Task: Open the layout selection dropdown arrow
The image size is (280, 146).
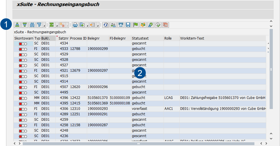Action: pyautogui.click(x=98, y=26)
